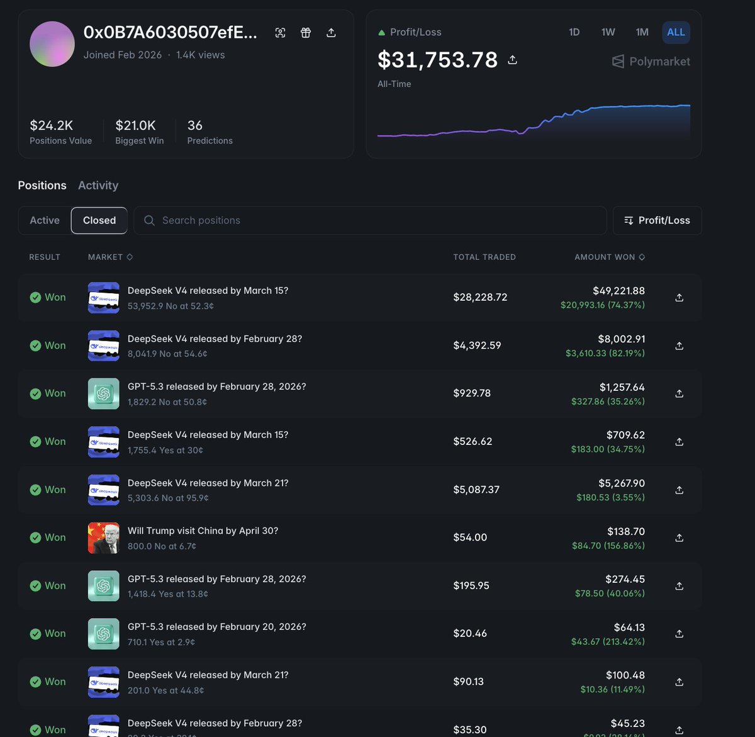Viewport: 755px width, 737px height.
Task: Show Active positions
Action: tap(45, 220)
